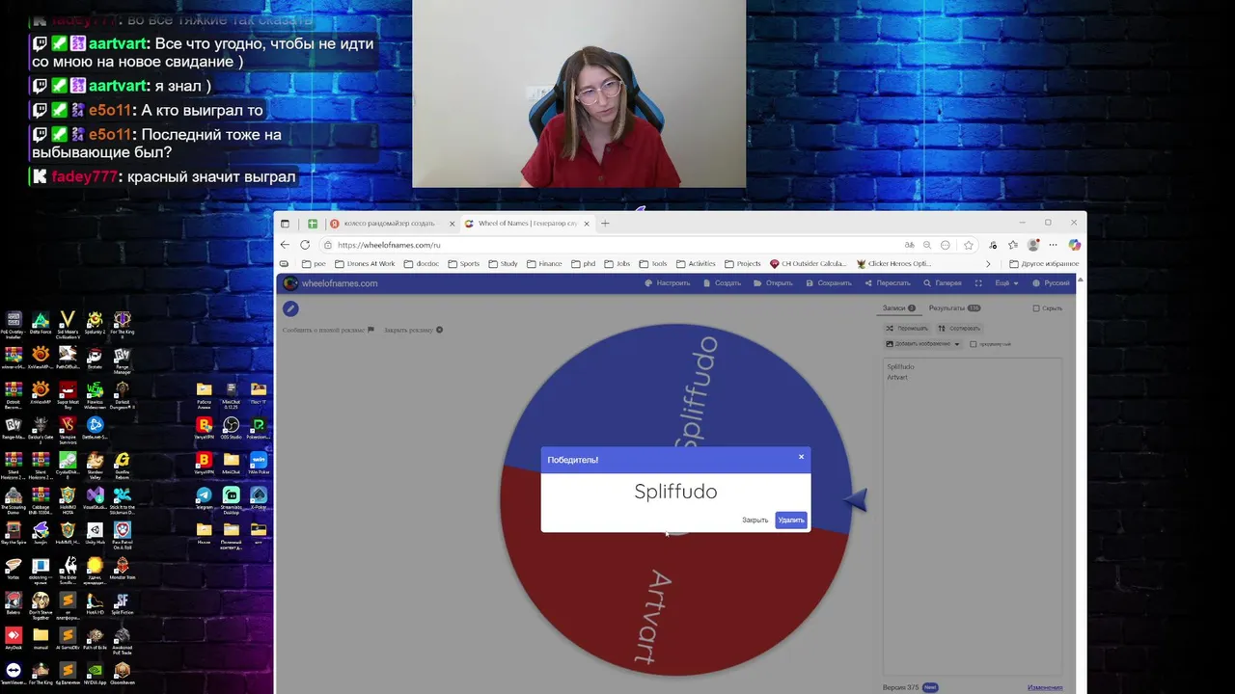This screenshot has width=1235, height=694.
Task: Open Split Fiction desktop icon
Action: pos(122,602)
